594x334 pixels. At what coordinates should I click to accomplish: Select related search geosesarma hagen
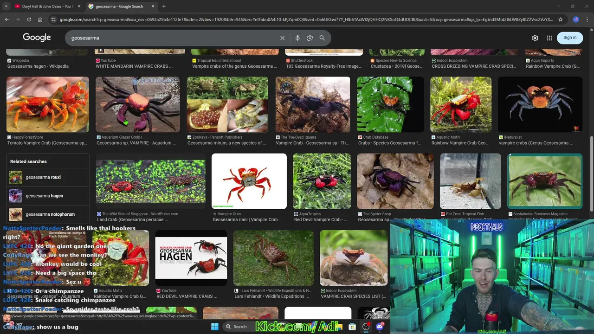pyautogui.click(x=48, y=196)
